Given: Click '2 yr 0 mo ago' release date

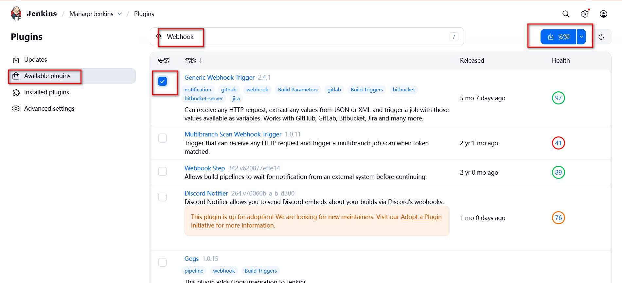Looking at the screenshot, I should 479,172.
